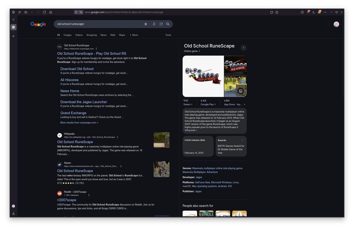The image size is (354, 228).
Task: Open the GeForce Now platform link
Action: [202, 182]
